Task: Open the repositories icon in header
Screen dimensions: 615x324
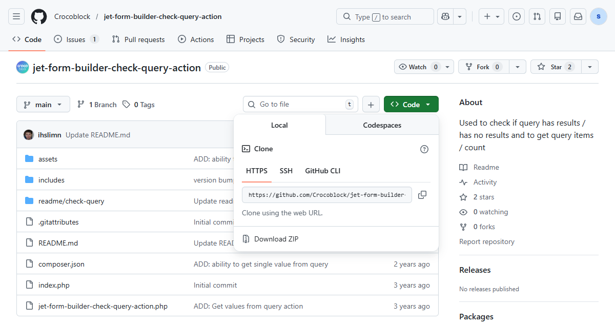Action: point(558,16)
